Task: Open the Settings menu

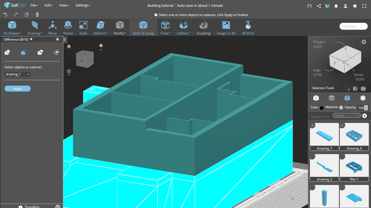Action: click(83, 5)
